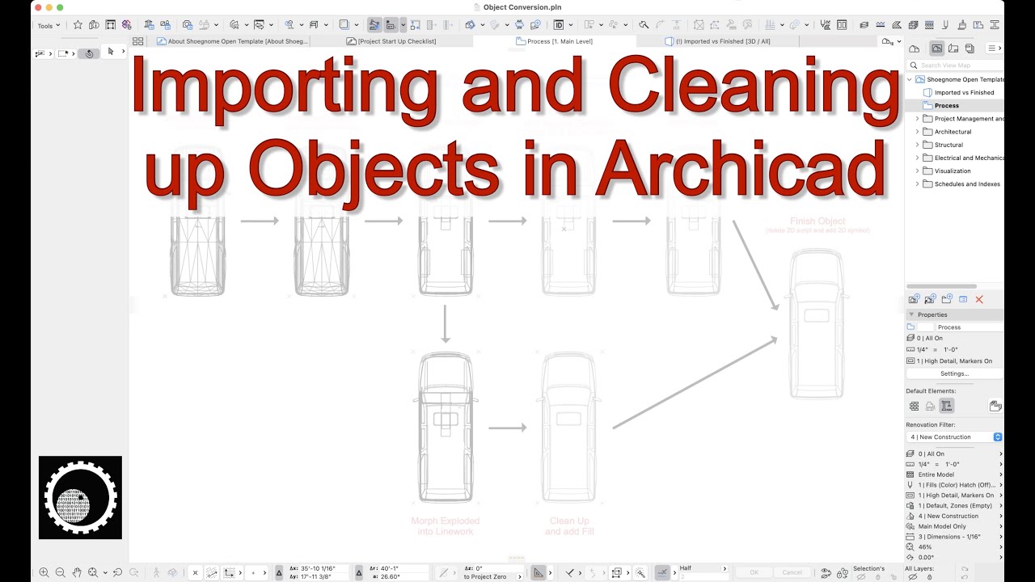Viewport: 1035px width, 582px height.
Task: Click the slab tool icon at top right
Action: [x=864, y=25]
